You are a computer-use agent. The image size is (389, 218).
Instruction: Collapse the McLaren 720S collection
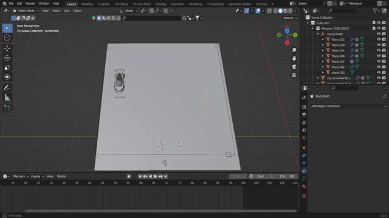point(313,28)
